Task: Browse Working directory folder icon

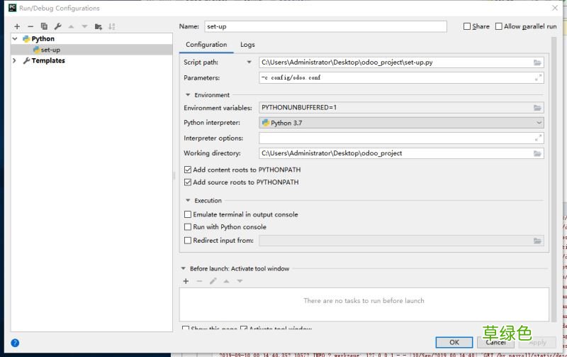Action: click(x=537, y=153)
